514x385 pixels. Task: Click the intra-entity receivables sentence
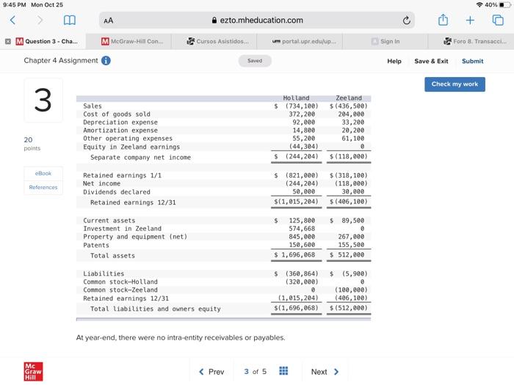[181, 337]
